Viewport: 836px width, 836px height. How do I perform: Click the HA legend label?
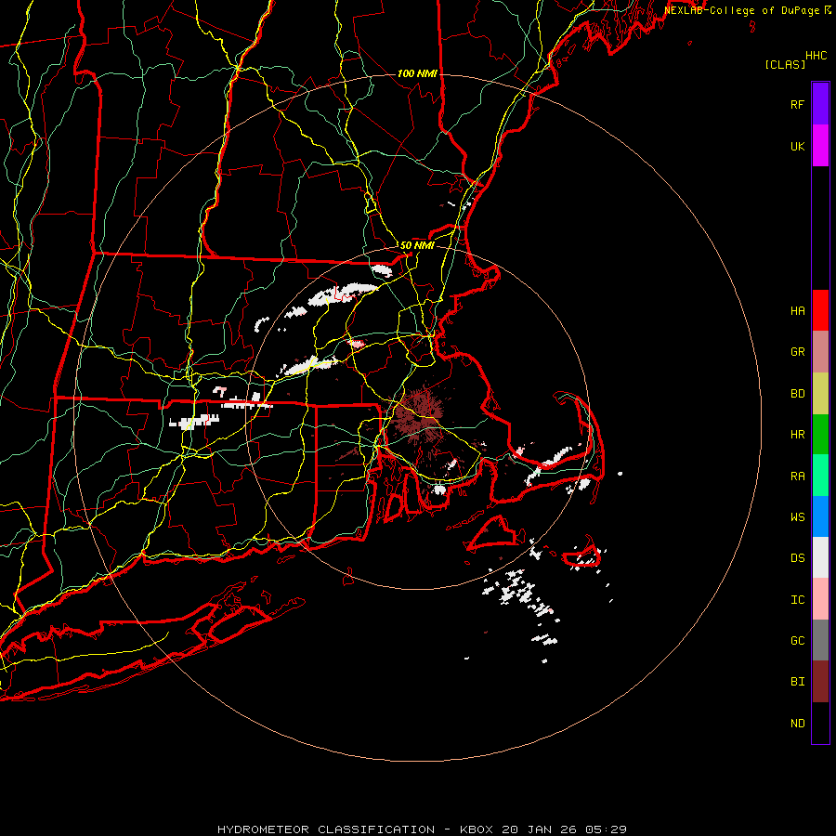797,311
